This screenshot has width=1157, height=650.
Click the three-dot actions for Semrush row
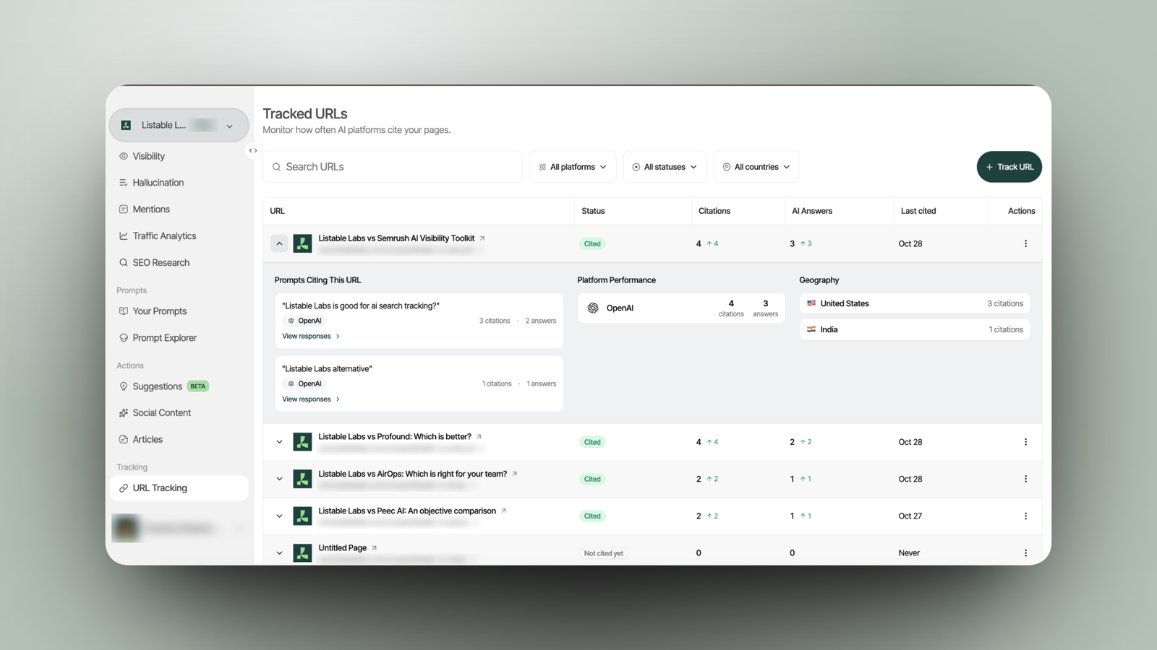coord(1025,244)
